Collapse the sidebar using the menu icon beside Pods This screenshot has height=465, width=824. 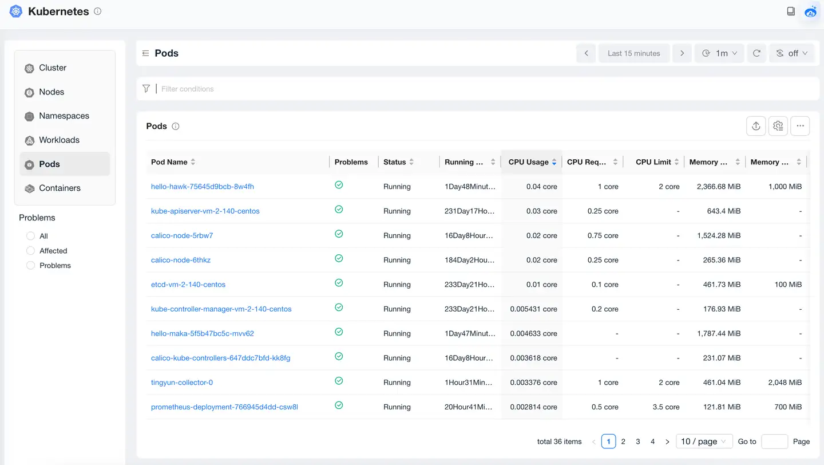(146, 53)
